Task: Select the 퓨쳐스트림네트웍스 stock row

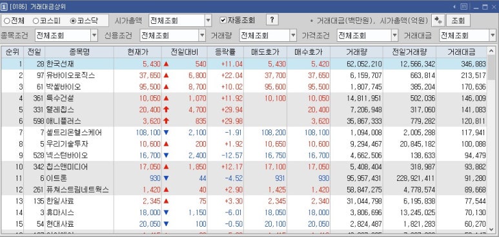Action: coord(244,189)
